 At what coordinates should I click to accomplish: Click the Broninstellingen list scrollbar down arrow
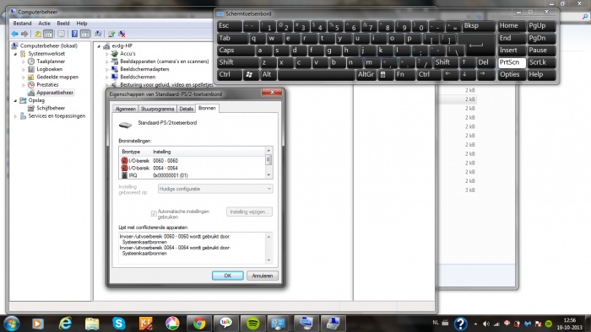tap(268, 174)
